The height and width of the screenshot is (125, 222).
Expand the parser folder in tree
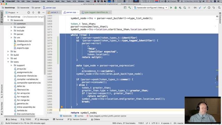tap(11, 34)
